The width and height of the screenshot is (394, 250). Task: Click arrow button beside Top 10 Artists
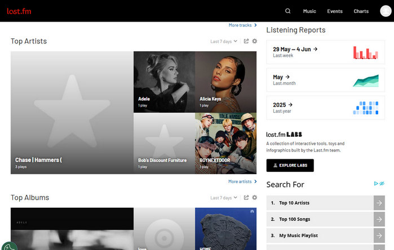click(379, 203)
